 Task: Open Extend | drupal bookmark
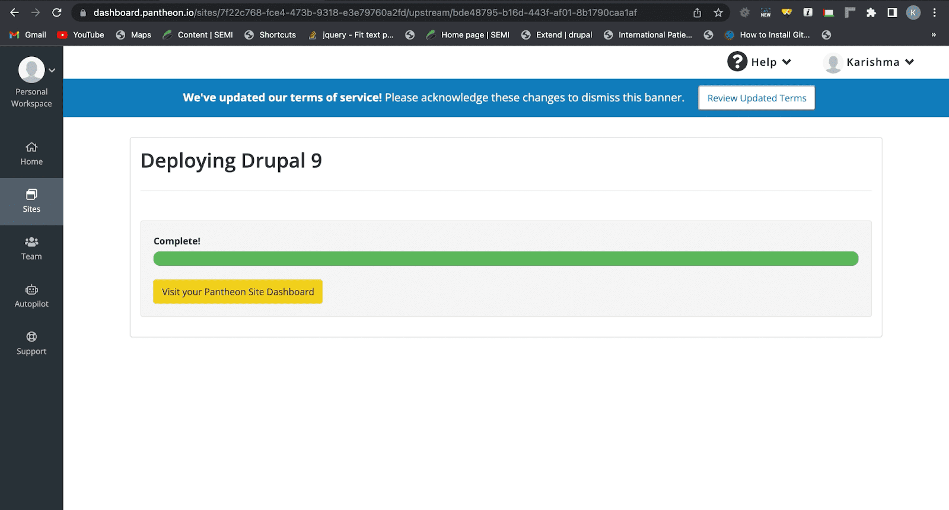557,35
